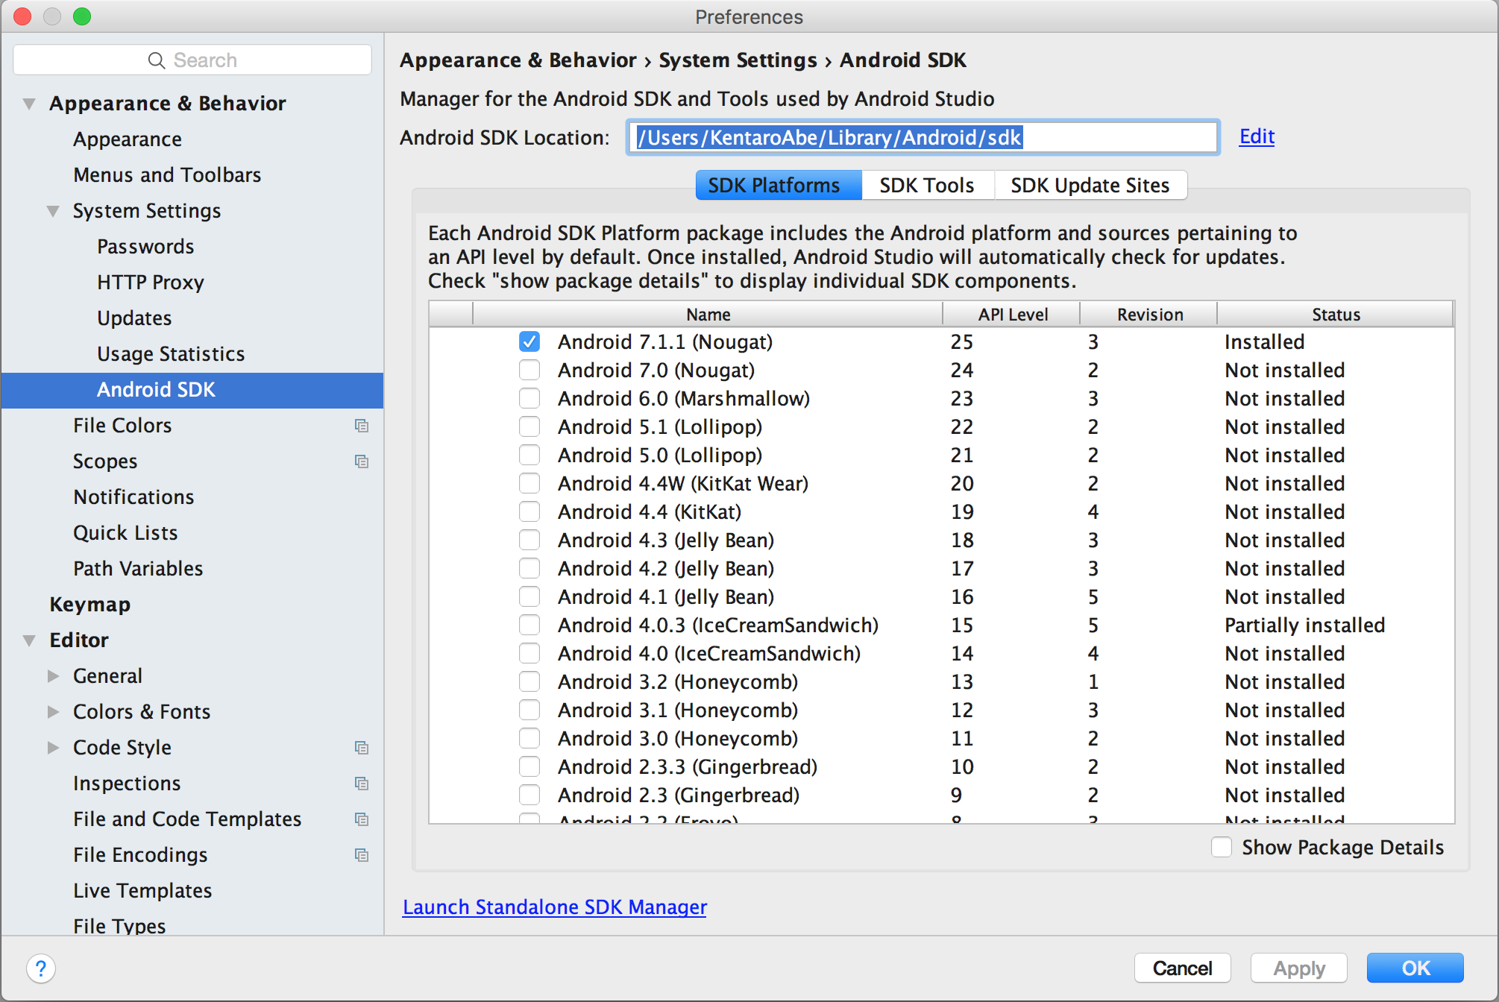Check Android 2.3.3 (Gingerbread) checkbox
This screenshot has height=1002, width=1499.
click(529, 766)
